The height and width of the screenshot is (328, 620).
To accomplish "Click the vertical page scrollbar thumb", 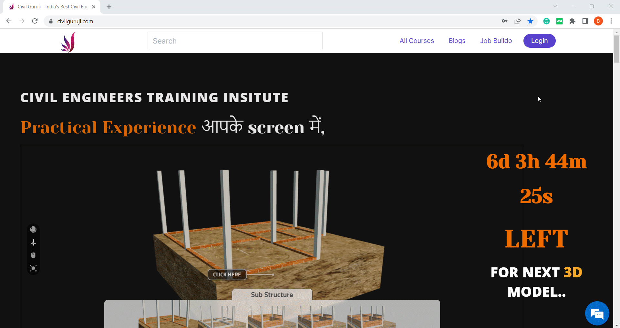I will (616, 49).
